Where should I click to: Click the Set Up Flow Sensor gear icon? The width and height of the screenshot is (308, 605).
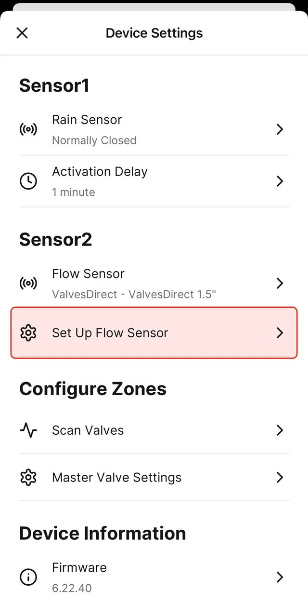(28, 333)
